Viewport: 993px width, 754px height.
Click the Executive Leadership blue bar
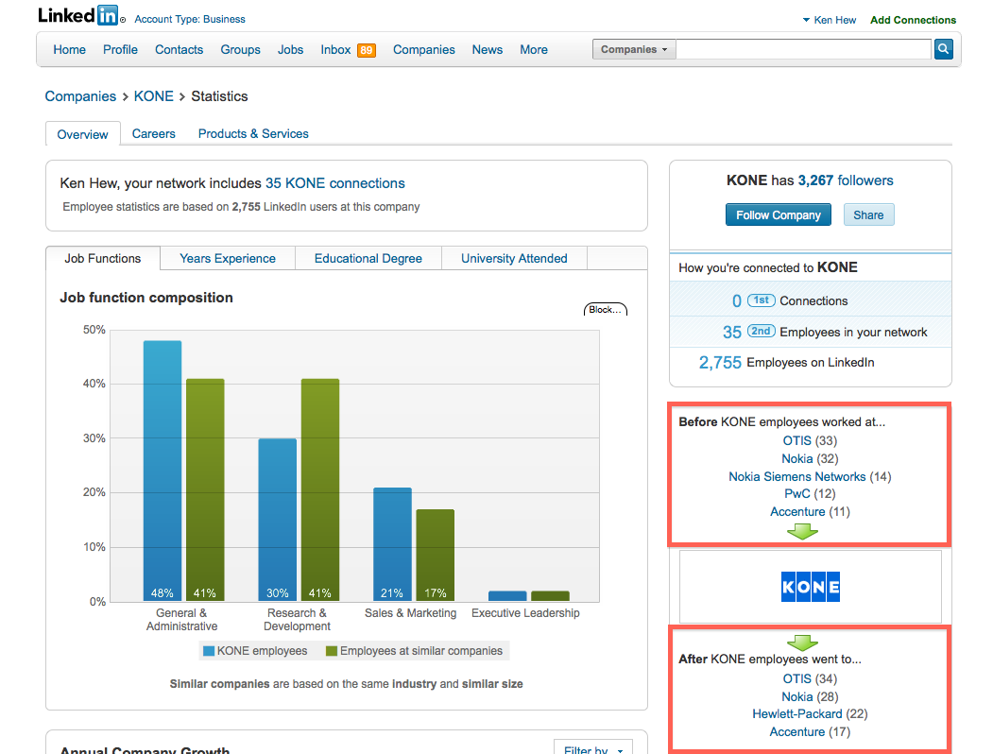(x=507, y=595)
